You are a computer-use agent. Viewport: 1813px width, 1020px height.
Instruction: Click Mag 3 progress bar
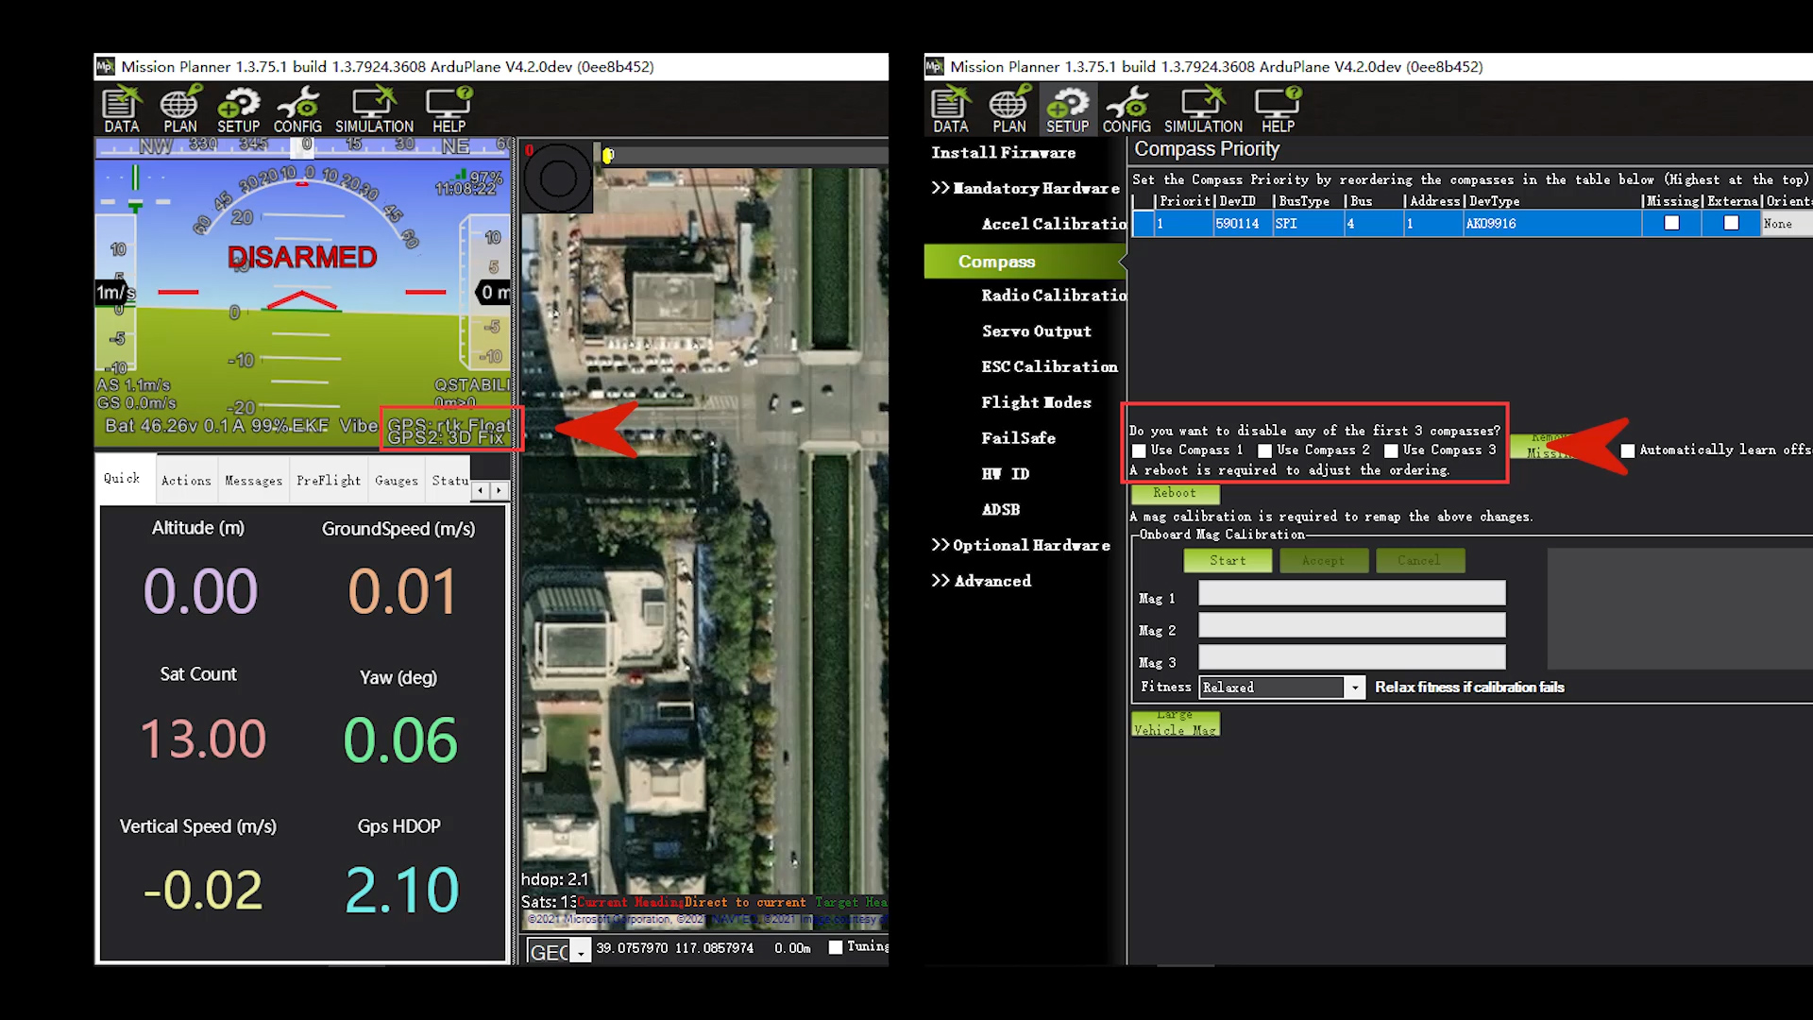(x=1352, y=657)
